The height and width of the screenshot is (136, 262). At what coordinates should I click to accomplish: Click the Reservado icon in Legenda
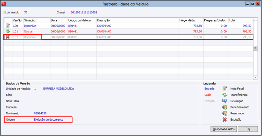pyautogui.click(x=225, y=113)
